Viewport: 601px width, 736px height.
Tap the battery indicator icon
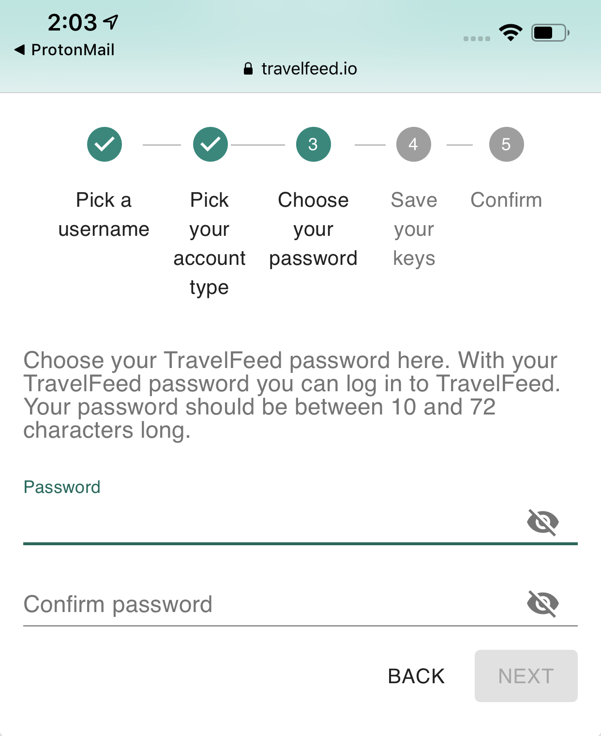coord(550,33)
